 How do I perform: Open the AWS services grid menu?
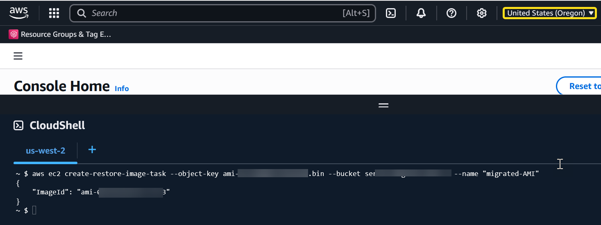point(54,13)
